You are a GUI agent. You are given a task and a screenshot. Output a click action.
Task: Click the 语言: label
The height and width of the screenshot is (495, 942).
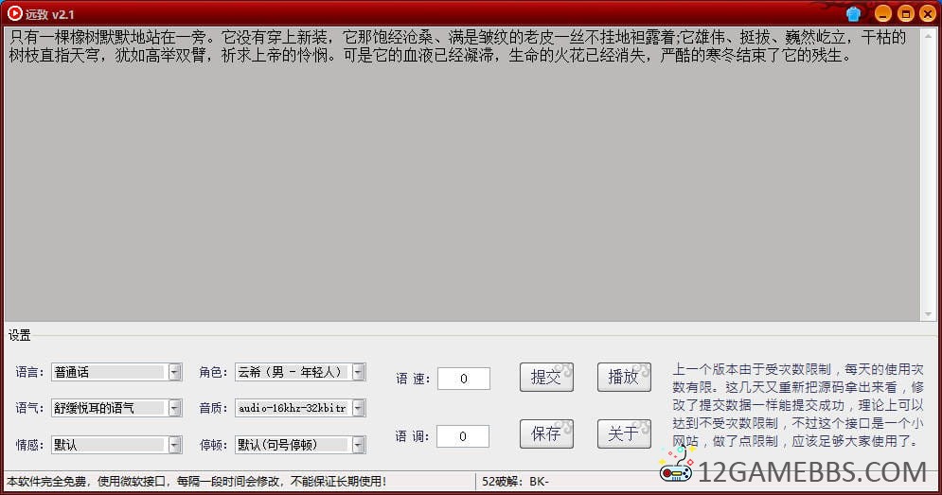29,373
